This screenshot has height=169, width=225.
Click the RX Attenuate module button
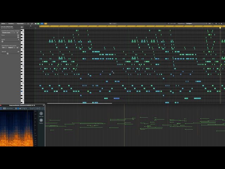coord(41,113)
